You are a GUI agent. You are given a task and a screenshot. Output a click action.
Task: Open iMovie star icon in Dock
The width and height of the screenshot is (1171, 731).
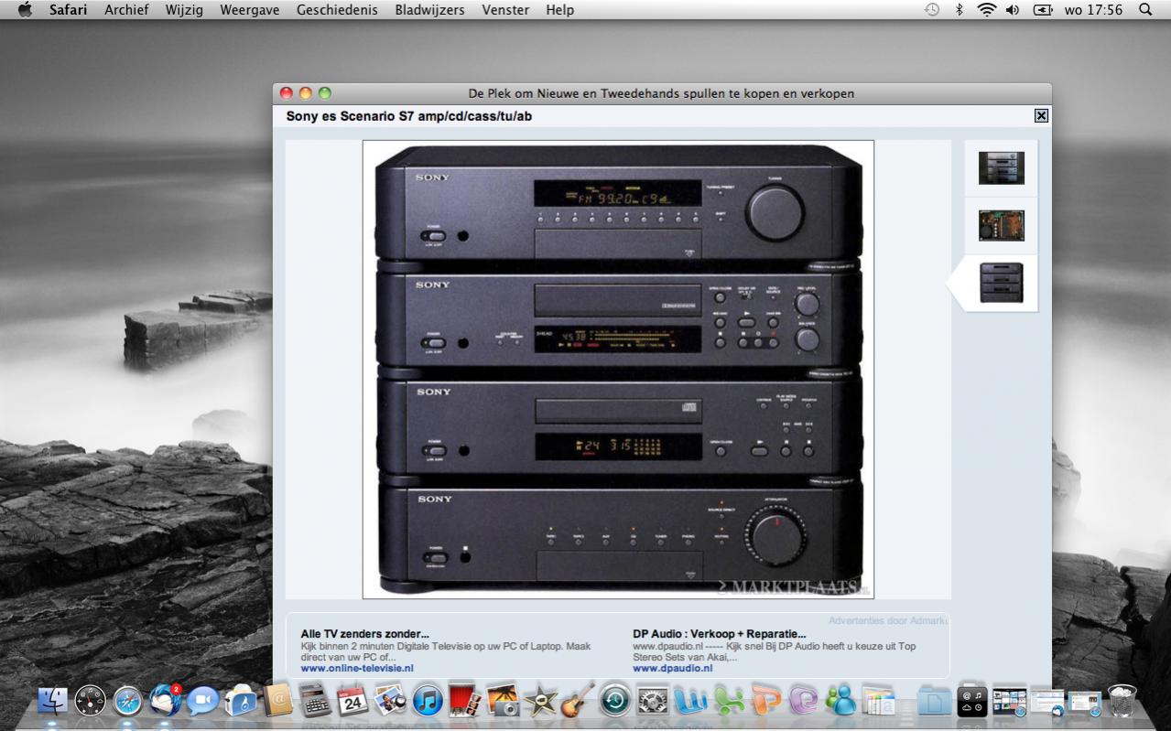(540, 701)
